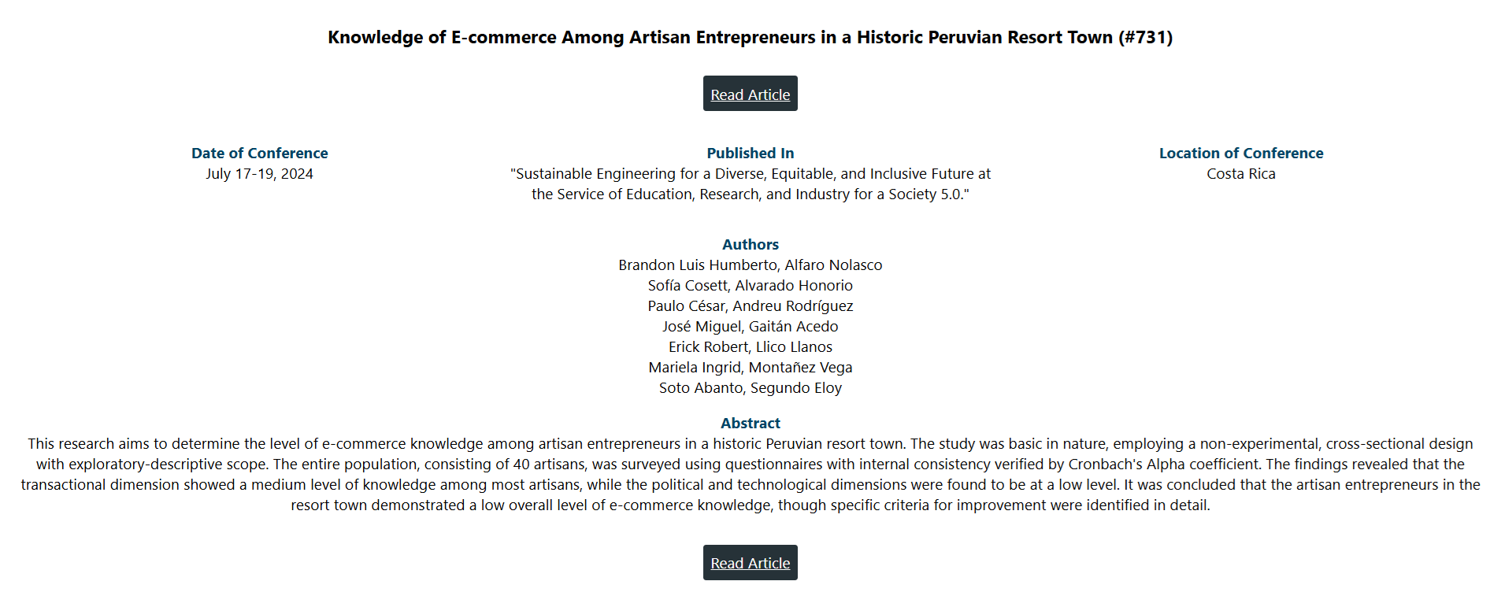Select the Published In heading
This screenshot has height=607, width=1501.
pyautogui.click(x=750, y=154)
